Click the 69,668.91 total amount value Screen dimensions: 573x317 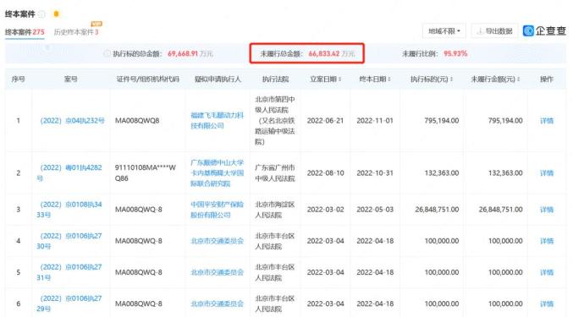coord(183,53)
